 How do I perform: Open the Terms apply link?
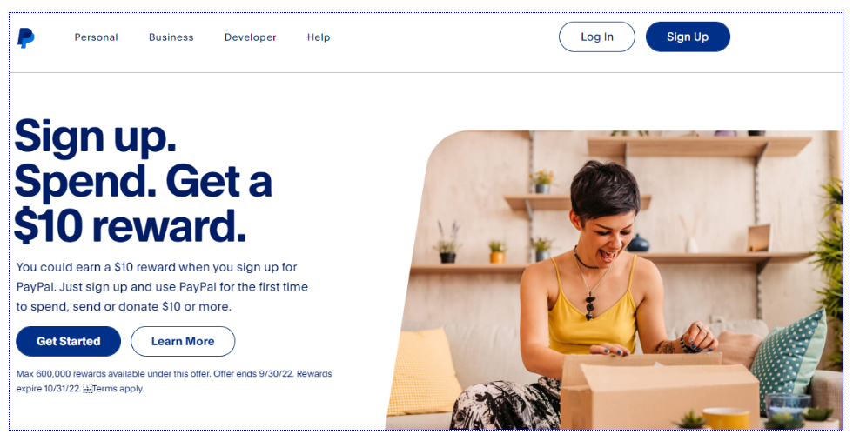(x=118, y=389)
